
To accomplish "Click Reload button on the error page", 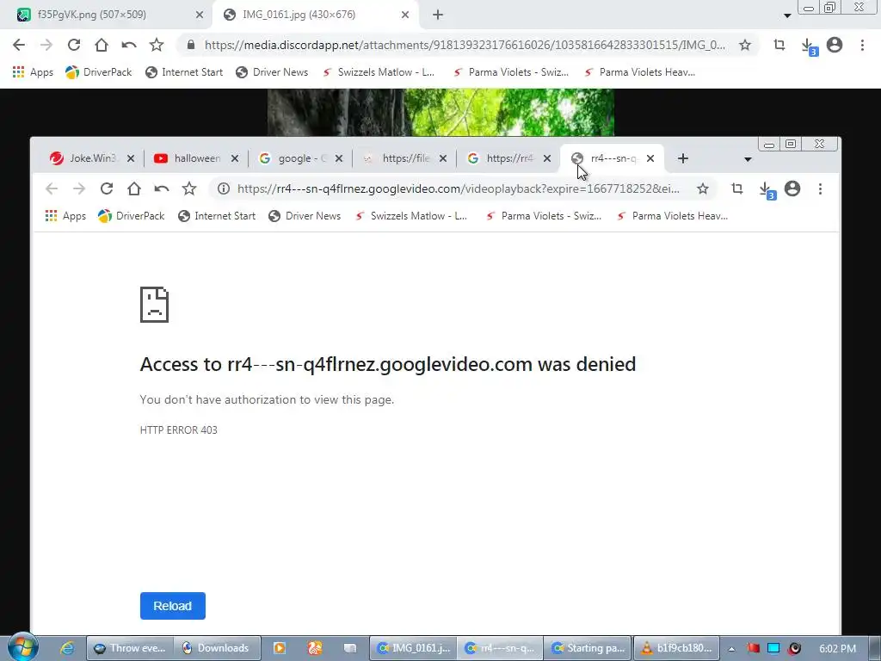I will (172, 606).
